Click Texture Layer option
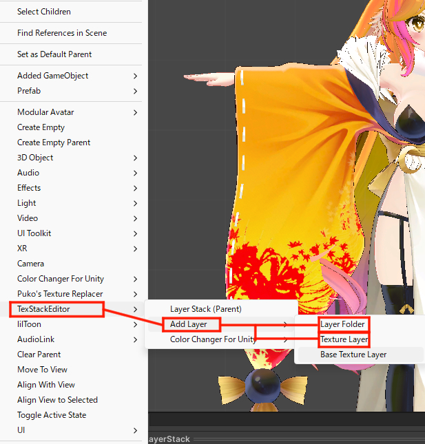This screenshot has height=444, width=425. (344, 339)
